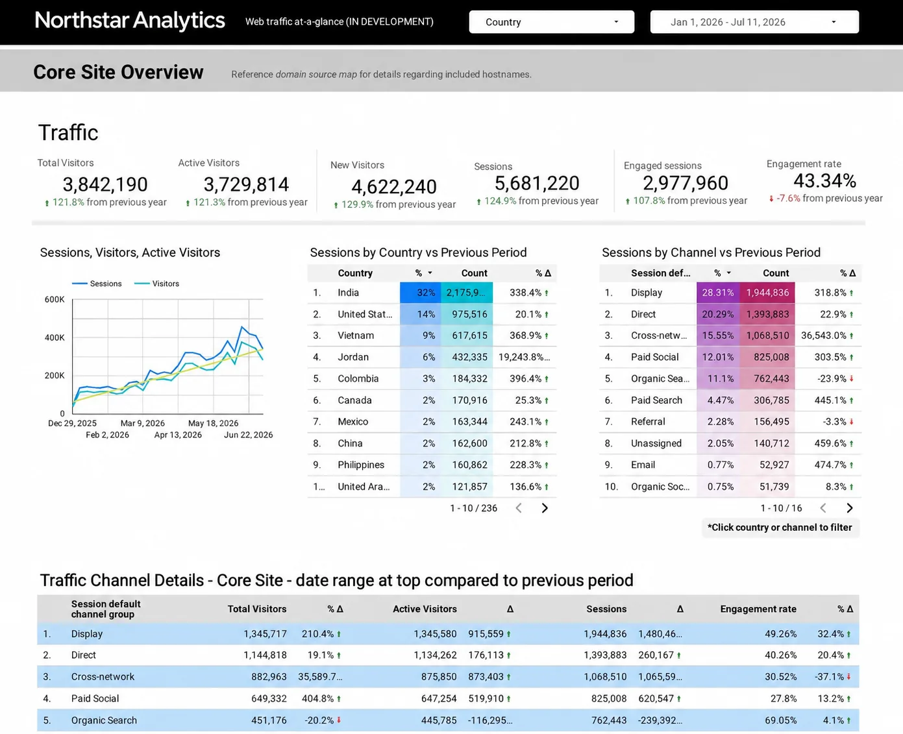Click the 5,681,220 Sessions value
This screenshot has width=903, height=734.
[537, 183]
